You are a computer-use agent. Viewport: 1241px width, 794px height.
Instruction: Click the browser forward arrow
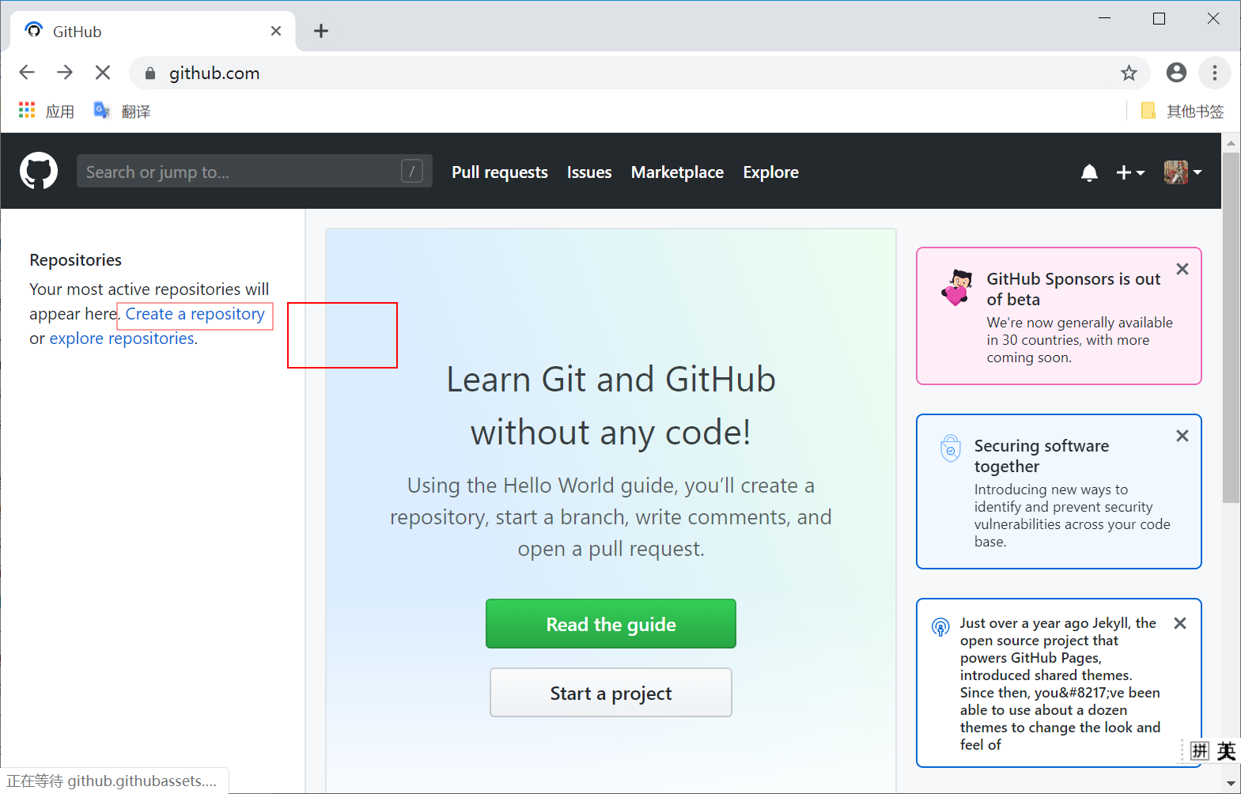pos(65,73)
